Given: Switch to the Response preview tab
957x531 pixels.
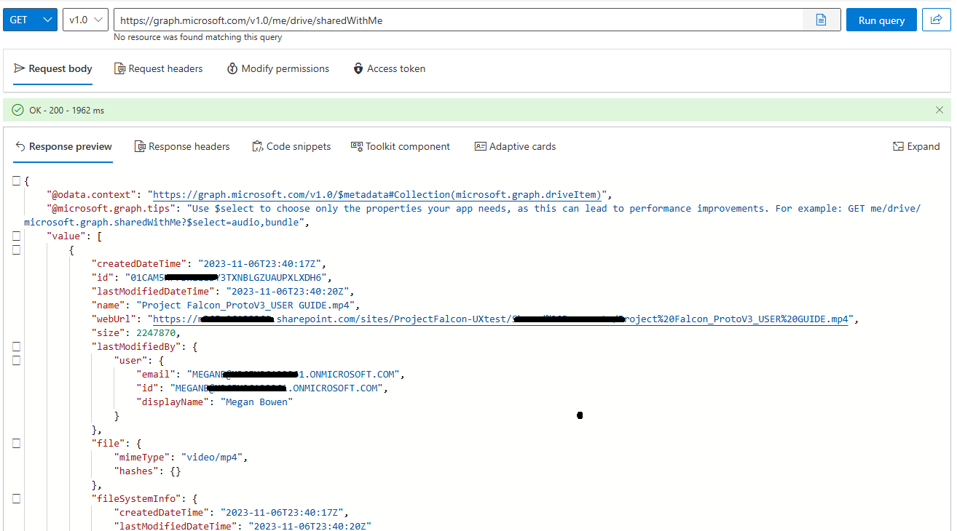Looking at the screenshot, I should click(x=63, y=146).
